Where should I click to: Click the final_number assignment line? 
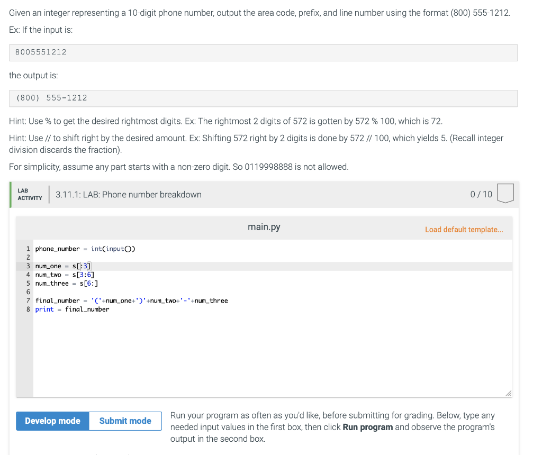[131, 300]
